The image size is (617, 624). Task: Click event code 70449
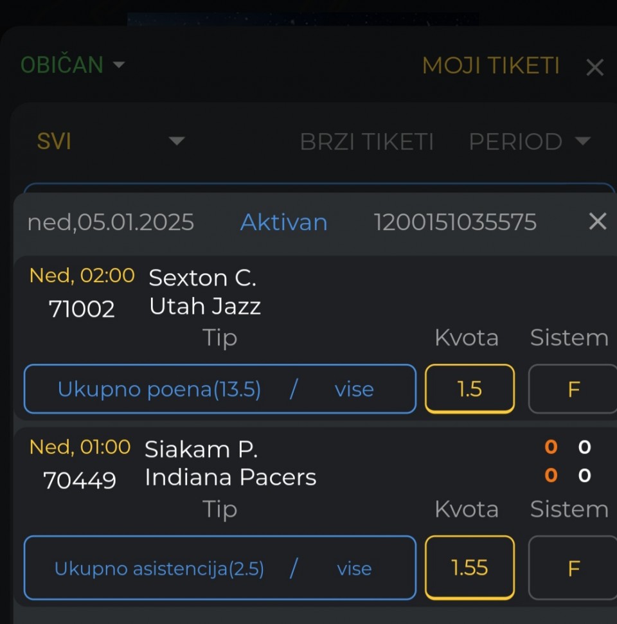point(80,480)
